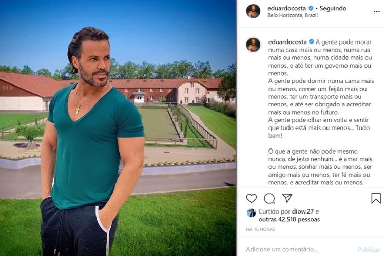This screenshot has width=385, height=256.
Task: Save post with the bookmark icon
Action: pos(376,198)
